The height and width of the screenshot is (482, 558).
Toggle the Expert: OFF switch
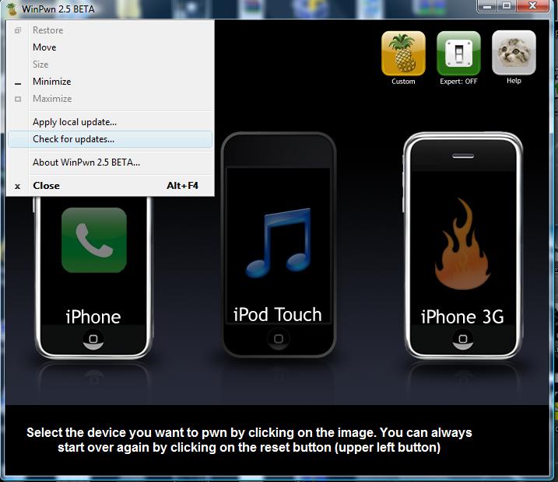458,53
